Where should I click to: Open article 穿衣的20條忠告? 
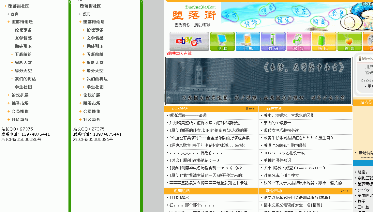point(277,123)
